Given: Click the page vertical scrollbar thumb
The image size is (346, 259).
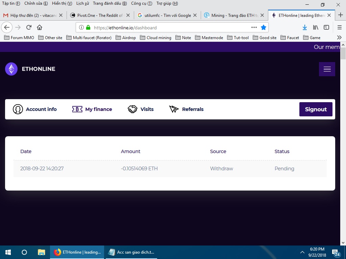Looking at the screenshot, I should 343,54.
